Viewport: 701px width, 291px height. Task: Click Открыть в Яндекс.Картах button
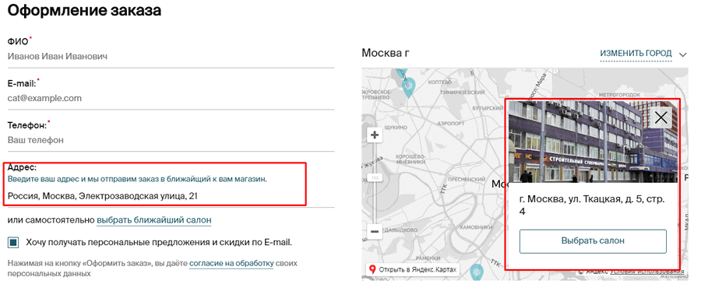[x=413, y=269]
